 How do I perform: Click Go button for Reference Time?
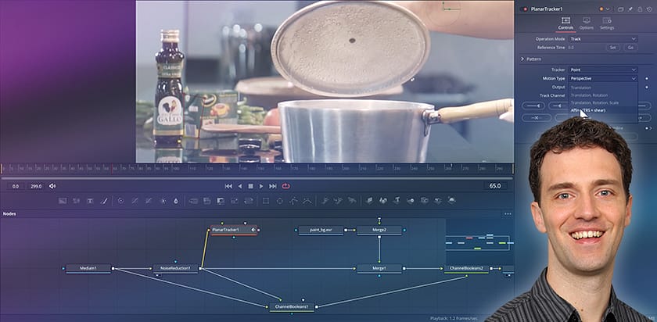(630, 48)
